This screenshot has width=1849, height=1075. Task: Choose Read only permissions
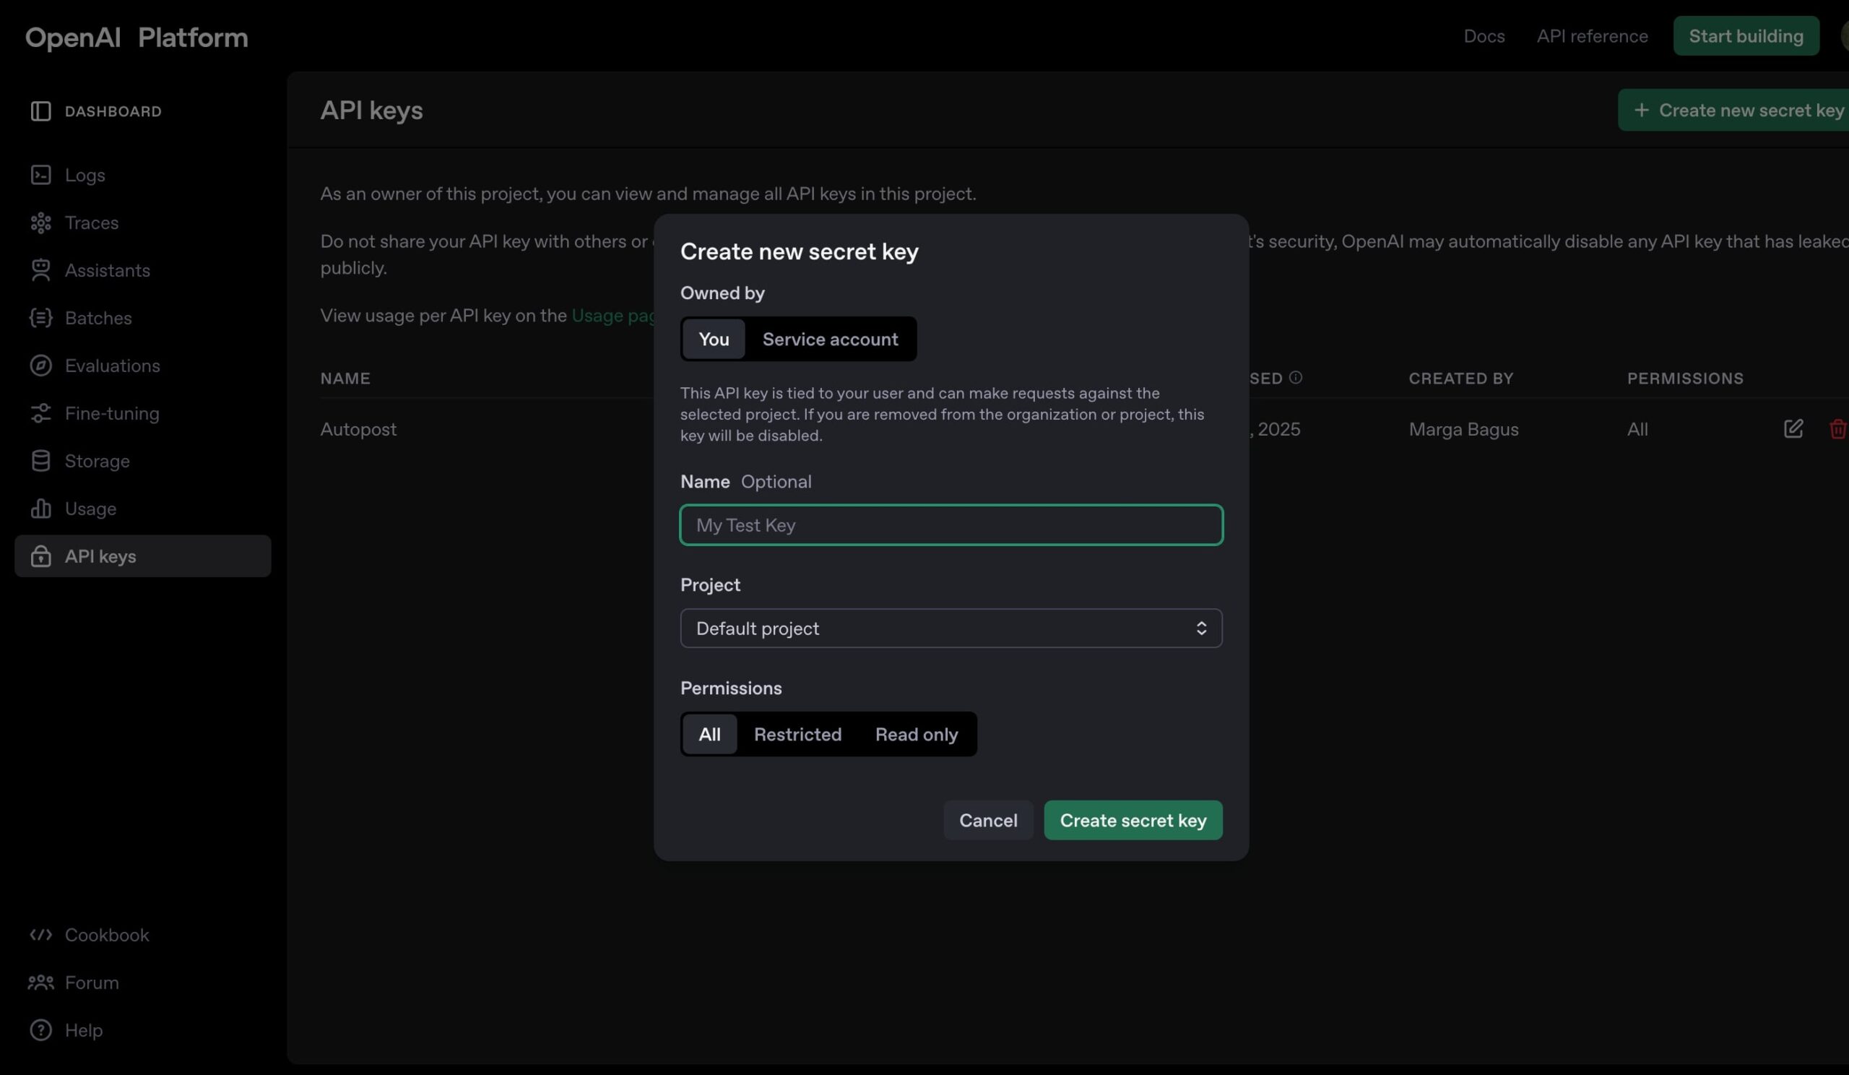tap(916, 735)
